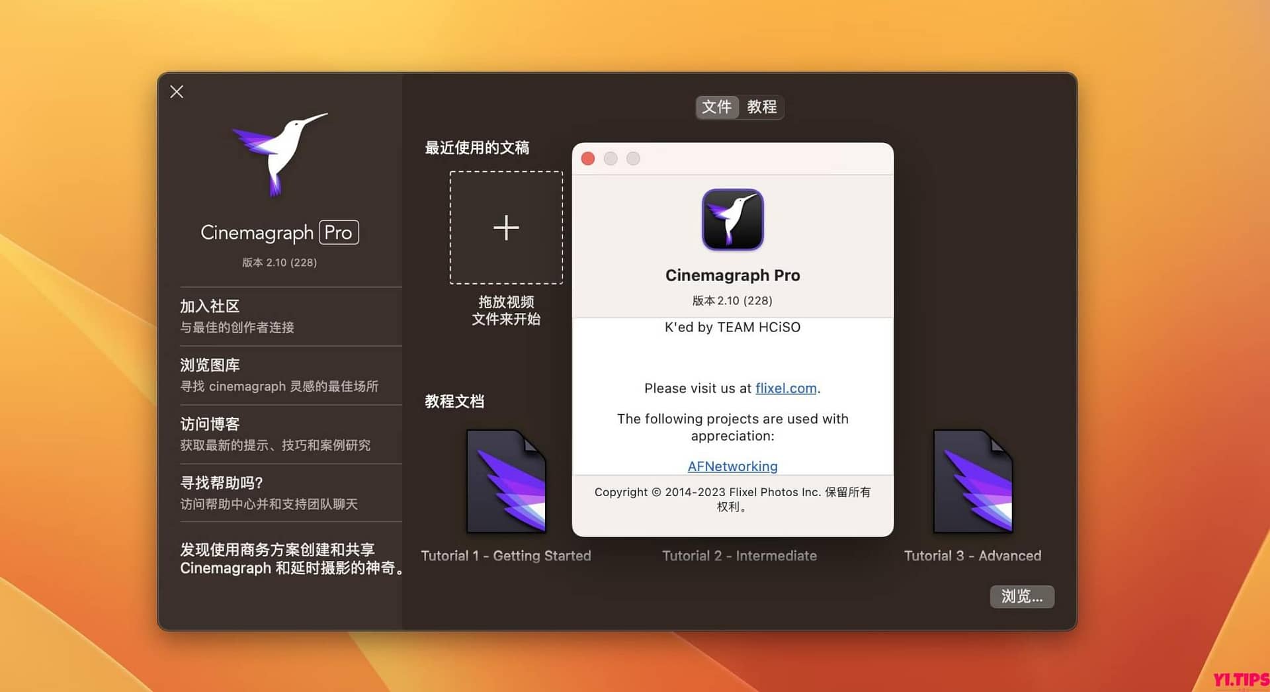Click the 最近使用的文稿 heading
The width and height of the screenshot is (1270, 692).
tap(477, 148)
